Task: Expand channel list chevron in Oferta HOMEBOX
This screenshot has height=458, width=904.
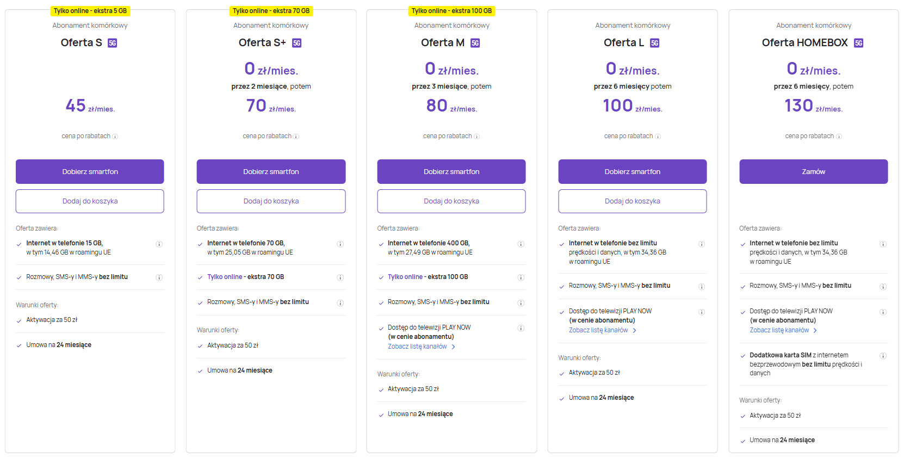Action: (x=815, y=330)
